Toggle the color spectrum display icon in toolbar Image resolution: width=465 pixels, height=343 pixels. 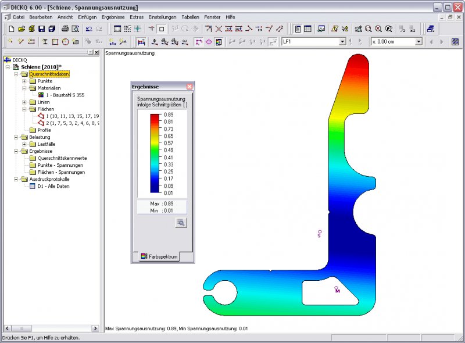219,42
